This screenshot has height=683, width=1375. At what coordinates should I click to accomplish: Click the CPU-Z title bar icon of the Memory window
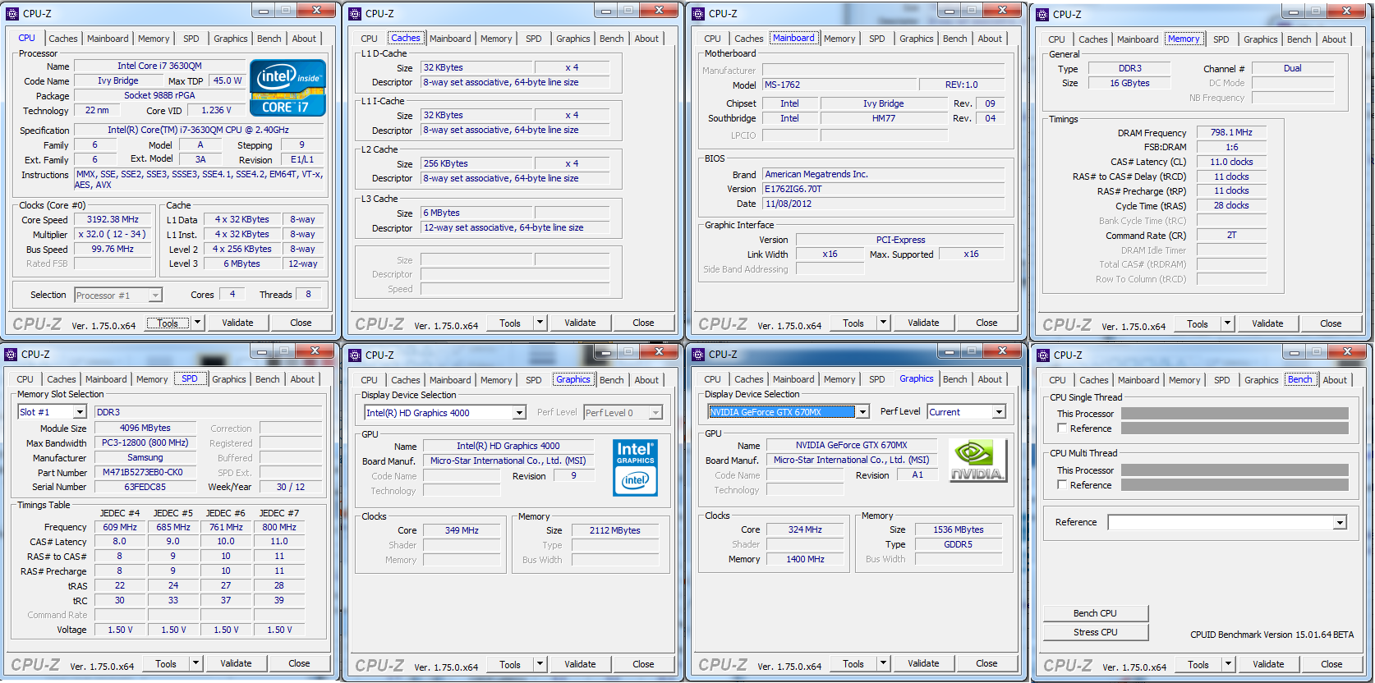click(x=1042, y=14)
